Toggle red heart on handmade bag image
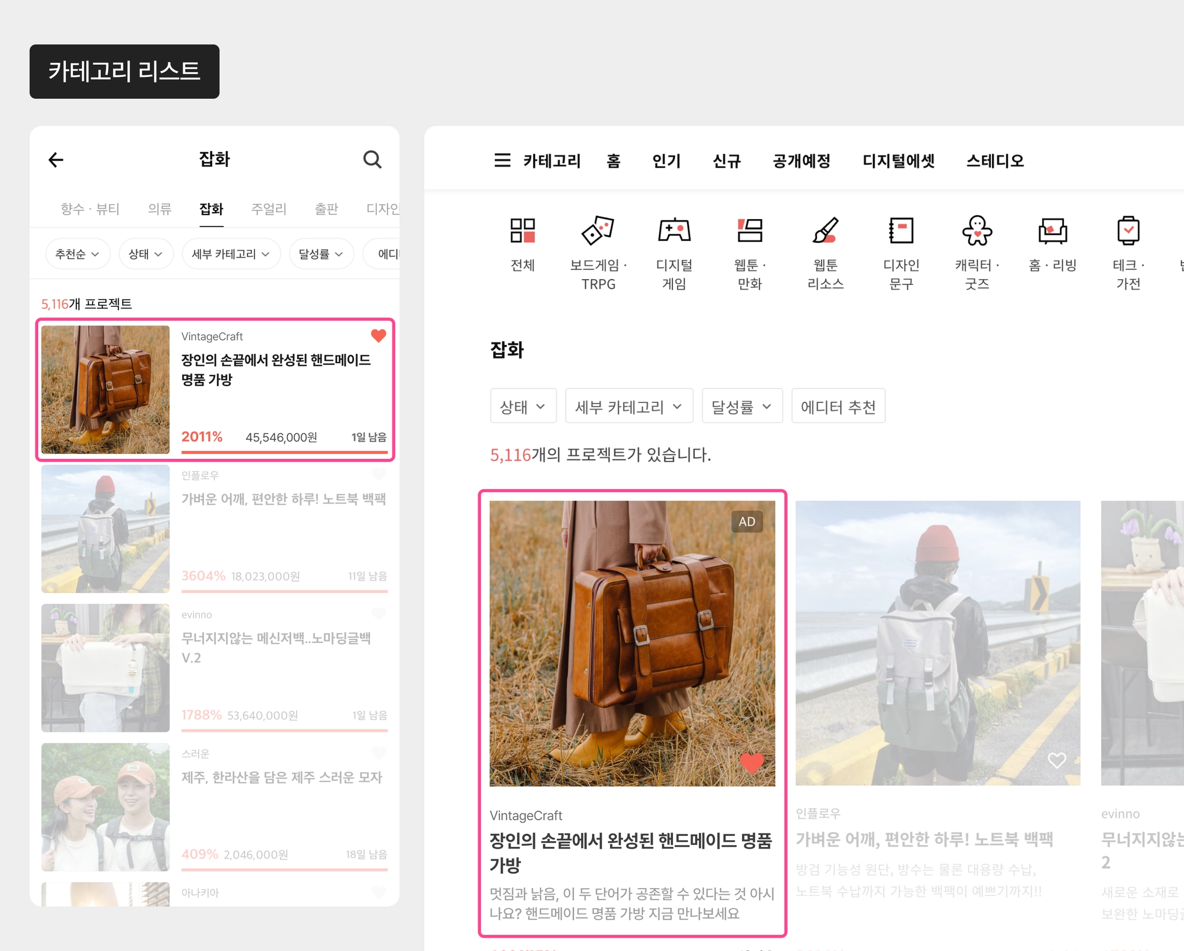Image resolution: width=1184 pixels, height=951 pixels. click(752, 763)
